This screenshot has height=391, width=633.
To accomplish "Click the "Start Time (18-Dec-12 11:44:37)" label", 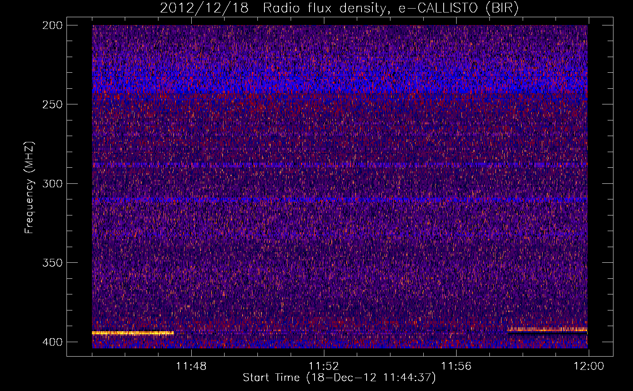I will pyautogui.click(x=339, y=378).
